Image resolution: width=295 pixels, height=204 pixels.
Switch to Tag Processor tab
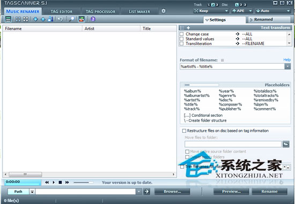(x=100, y=11)
